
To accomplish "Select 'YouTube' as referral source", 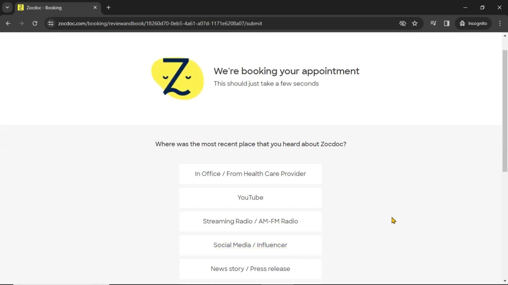I will point(250,197).
